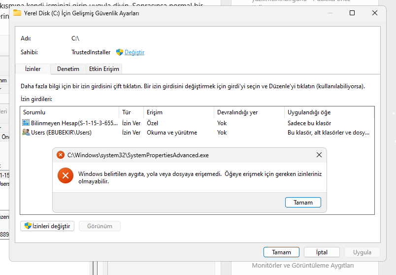The image size is (396, 275).
Task: Switch to the Denetim tab
Action: (x=68, y=69)
